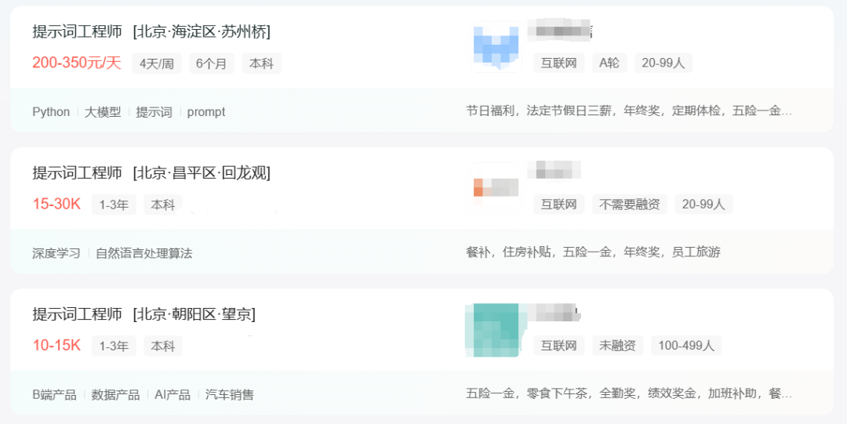This screenshot has height=424, width=847.
Task: Click the 100-499人 company size tag
Action: 686,346
